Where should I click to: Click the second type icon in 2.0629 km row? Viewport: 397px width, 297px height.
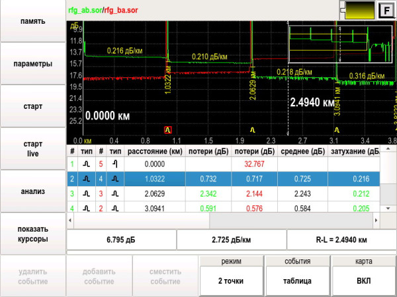pyautogui.click(x=114, y=194)
